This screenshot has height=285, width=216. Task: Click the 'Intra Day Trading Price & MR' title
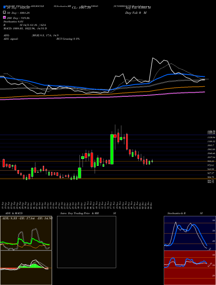(79, 213)
